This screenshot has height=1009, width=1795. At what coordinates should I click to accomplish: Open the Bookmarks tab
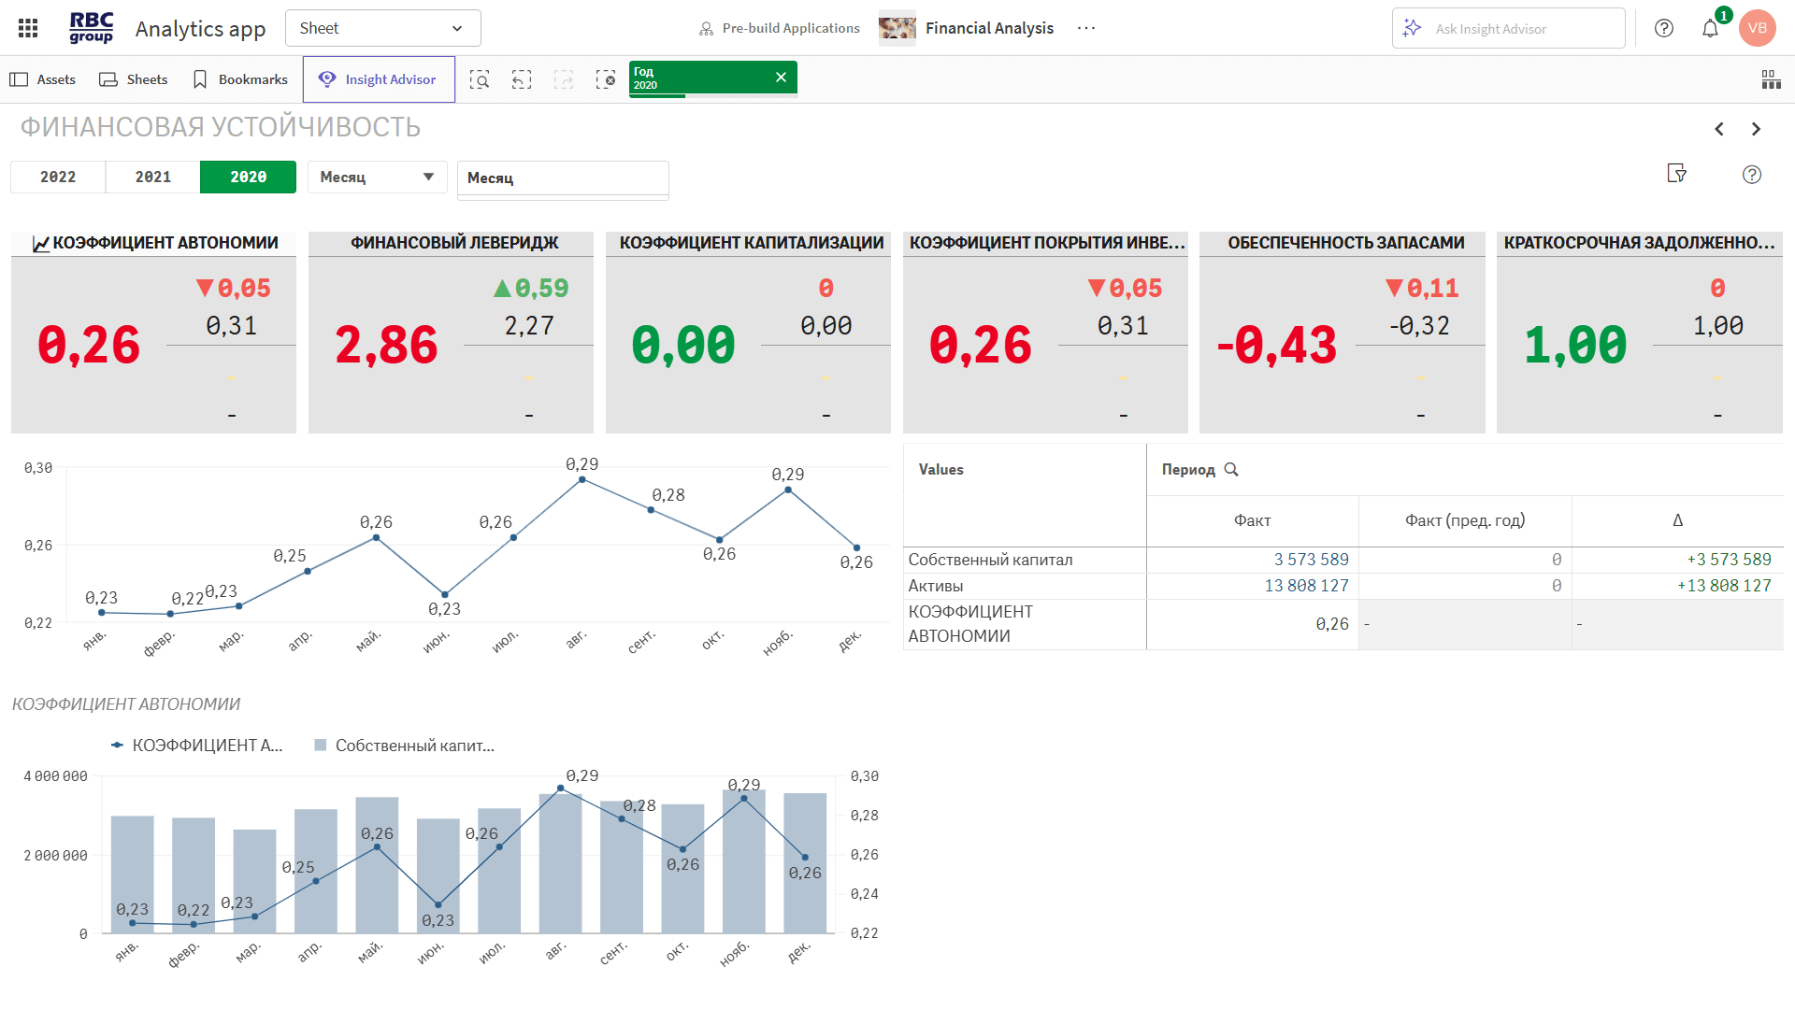point(240,79)
